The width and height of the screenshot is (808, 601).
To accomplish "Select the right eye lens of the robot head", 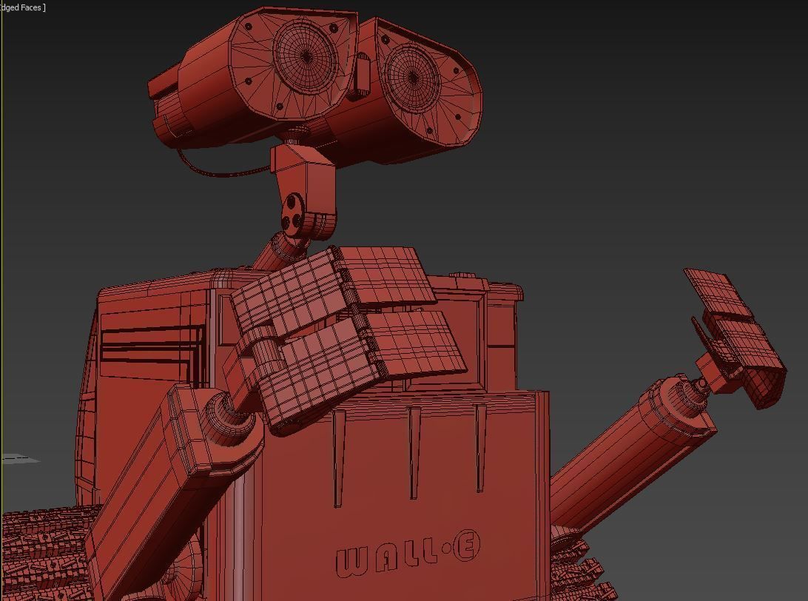I will [x=414, y=78].
